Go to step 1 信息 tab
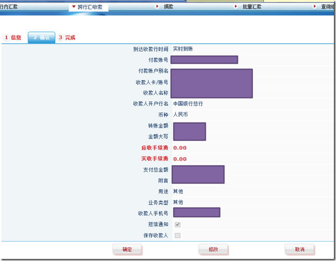This screenshot has height=261, width=336. click(13, 38)
